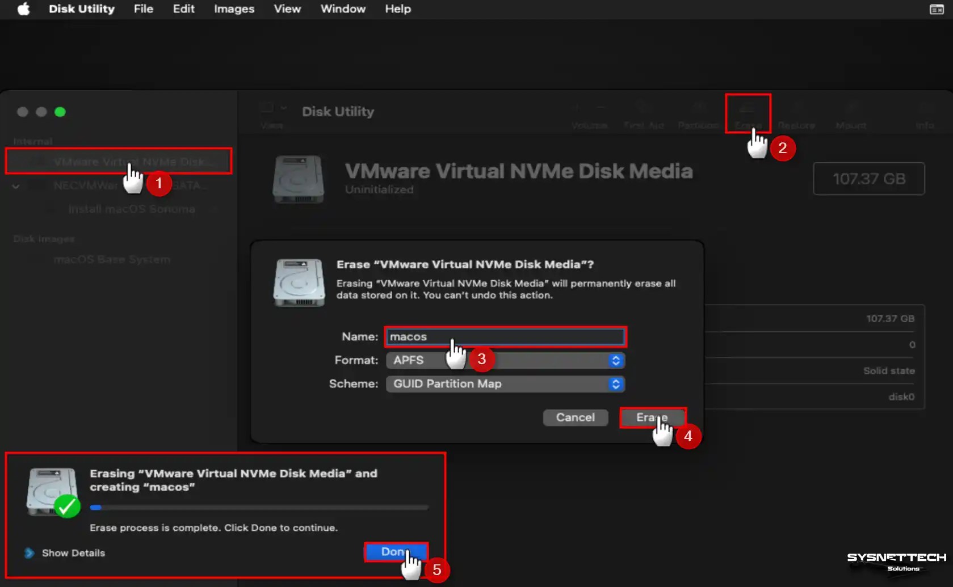The height and width of the screenshot is (587, 953).
Task: Open the Help menu
Action: click(398, 9)
